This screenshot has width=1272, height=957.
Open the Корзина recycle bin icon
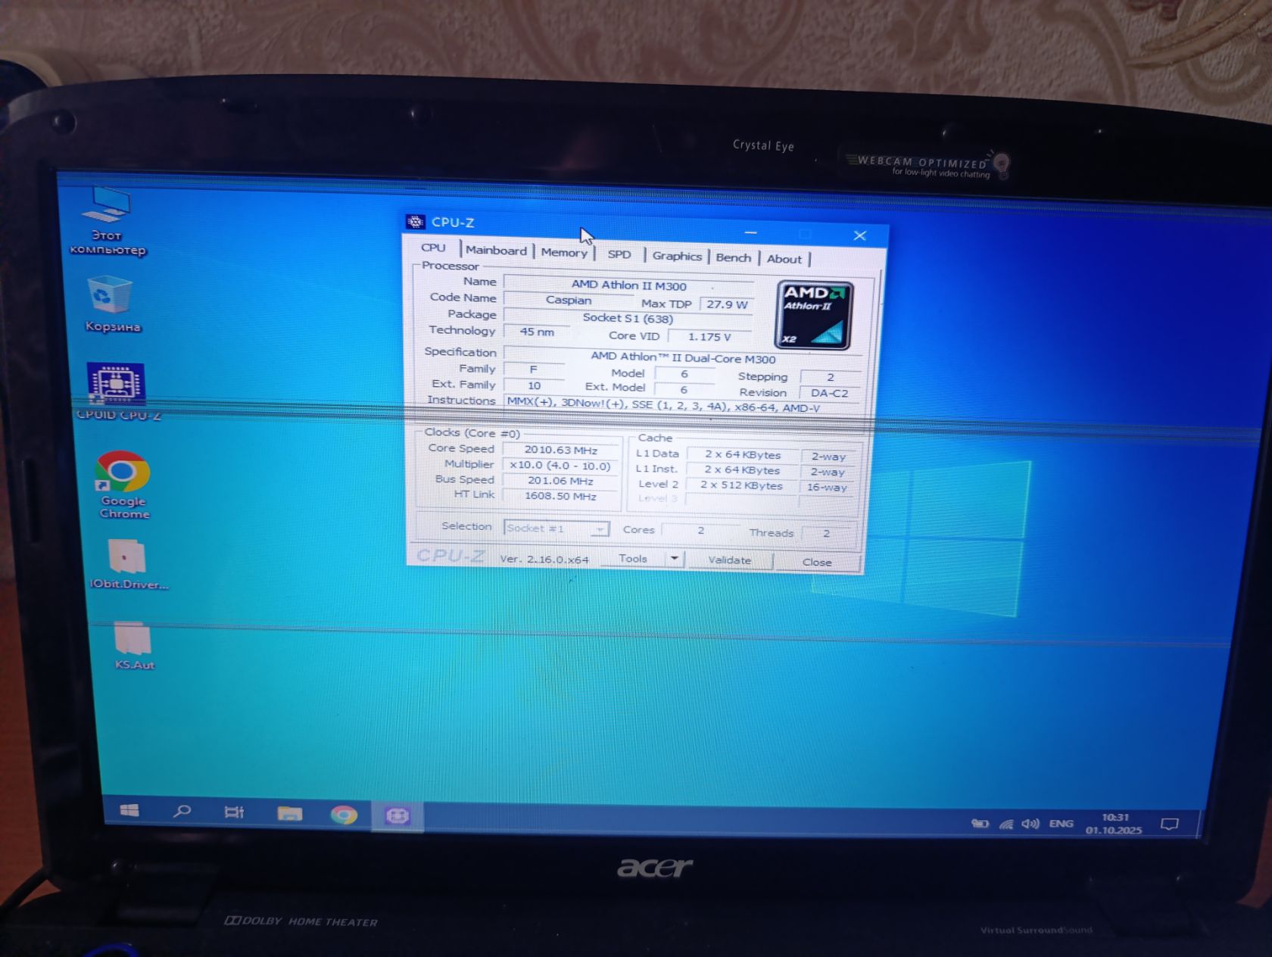(x=112, y=304)
